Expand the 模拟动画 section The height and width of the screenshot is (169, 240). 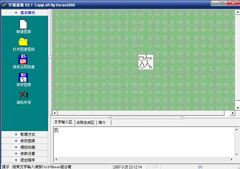(x=25, y=147)
